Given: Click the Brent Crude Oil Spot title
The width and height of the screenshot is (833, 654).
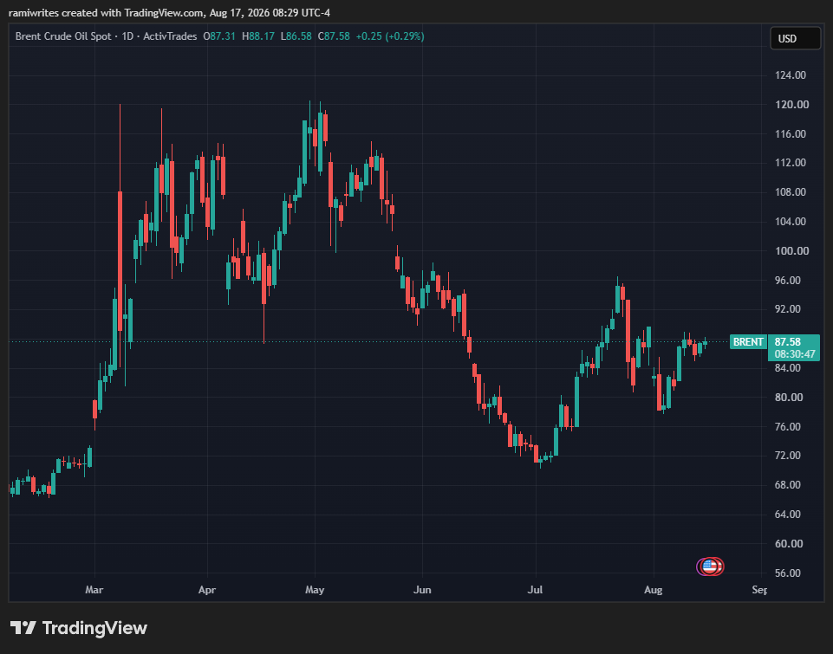Looking at the screenshot, I should click(63, 36).
